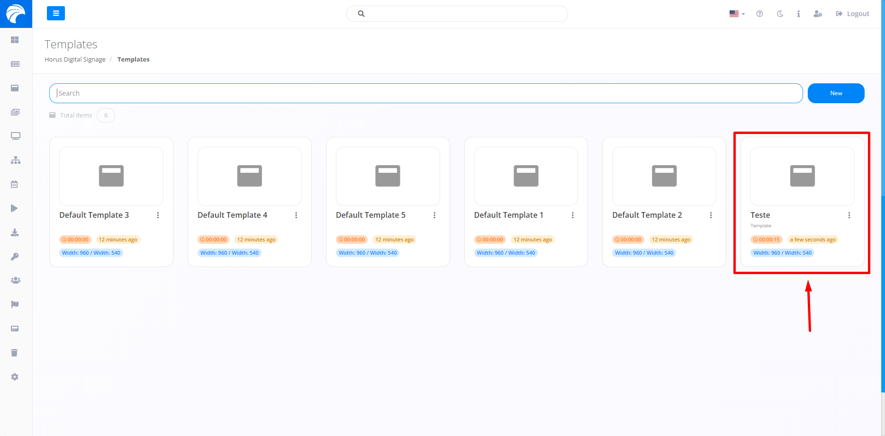Open the Default Template 5 thumbnail
The height and width of the screenshot is (436, 885).
coord(388,176)
